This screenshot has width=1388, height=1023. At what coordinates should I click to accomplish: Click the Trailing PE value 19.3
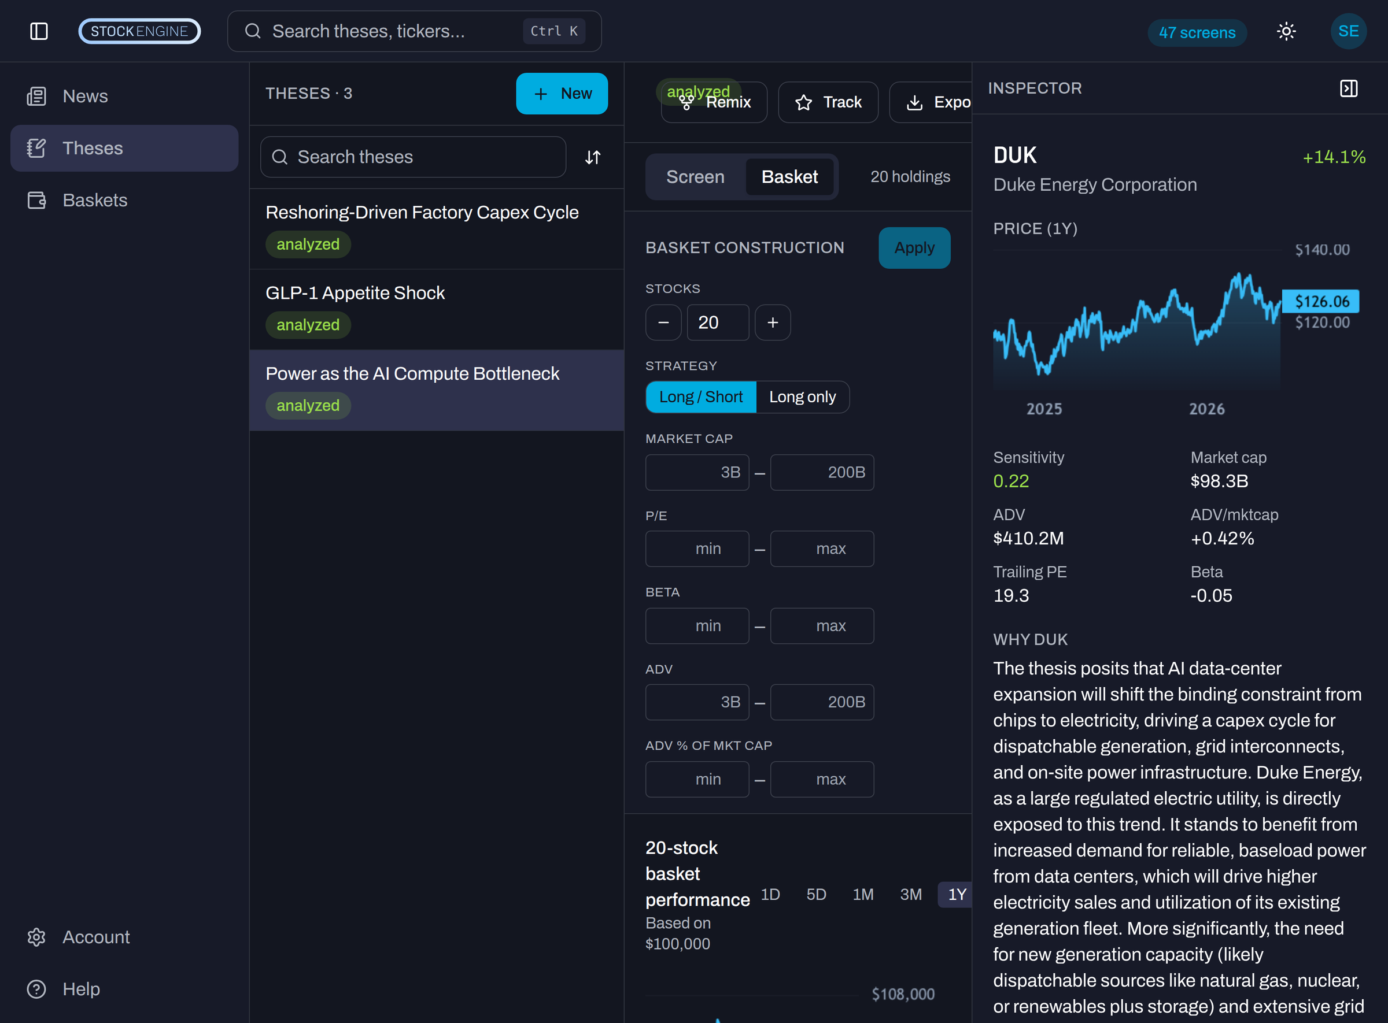pyautogui.click(x=1012, y=596)
